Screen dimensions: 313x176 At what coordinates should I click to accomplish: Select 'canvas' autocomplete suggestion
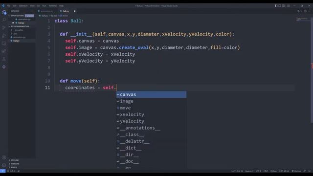pyautogui.click(x=151, y=94)
